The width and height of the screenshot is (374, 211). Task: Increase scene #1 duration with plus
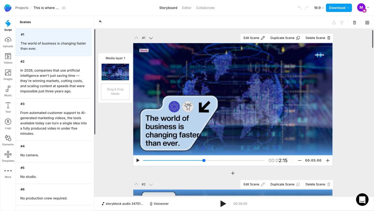[328, 161]
